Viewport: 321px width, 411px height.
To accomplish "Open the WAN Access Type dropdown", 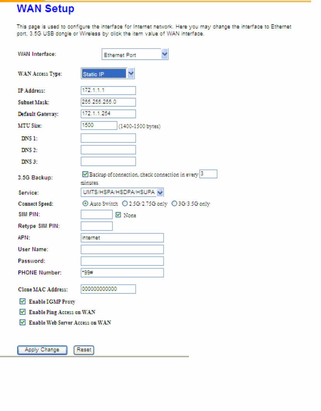I will [x=107, y=74].
